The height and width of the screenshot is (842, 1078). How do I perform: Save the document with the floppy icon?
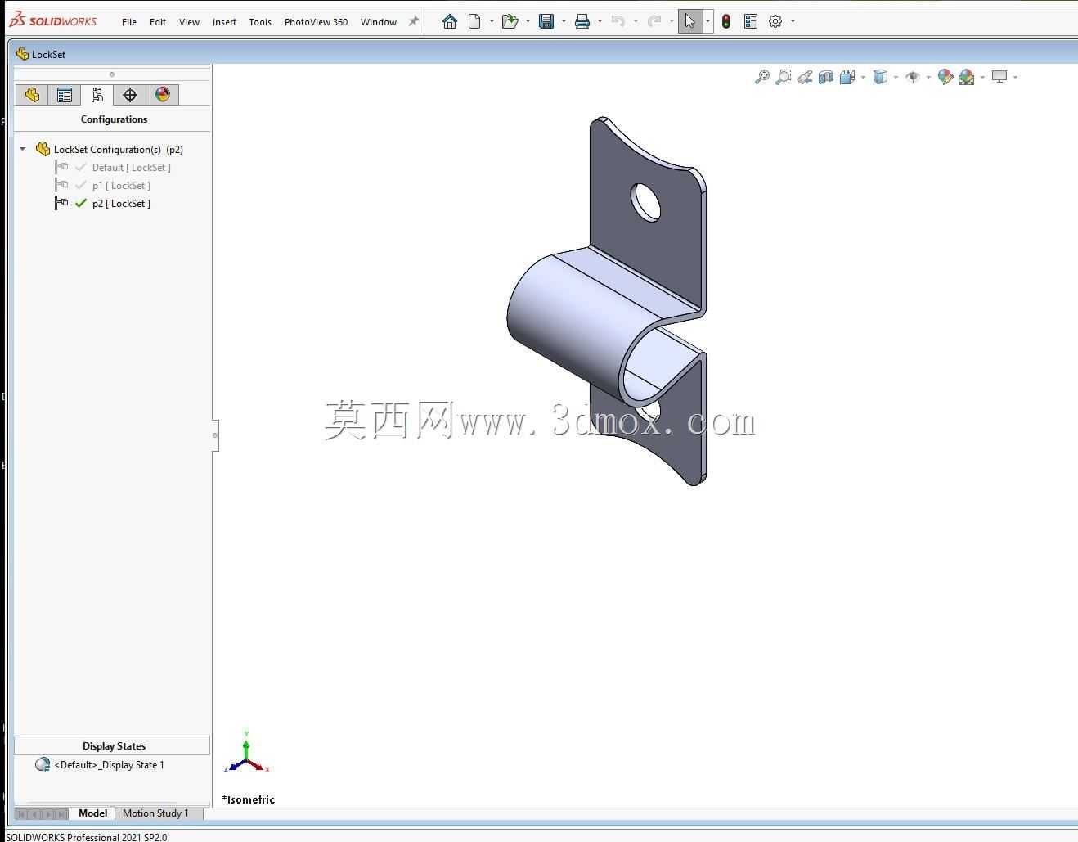[546, 21]
